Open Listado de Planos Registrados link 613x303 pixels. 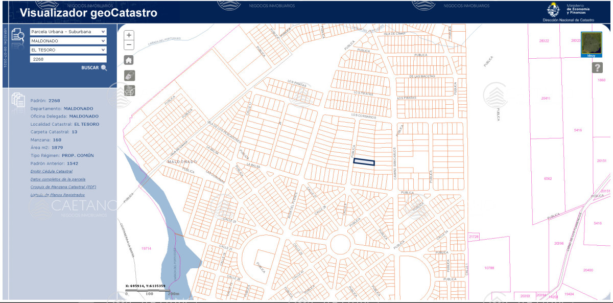tap(57, 195)
